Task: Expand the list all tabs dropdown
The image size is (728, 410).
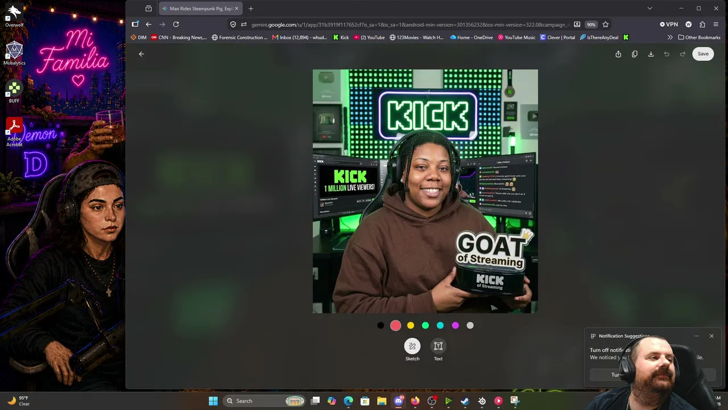Action: tap(650, 9)
